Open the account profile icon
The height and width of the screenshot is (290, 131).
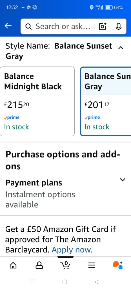tap(39, 265)
